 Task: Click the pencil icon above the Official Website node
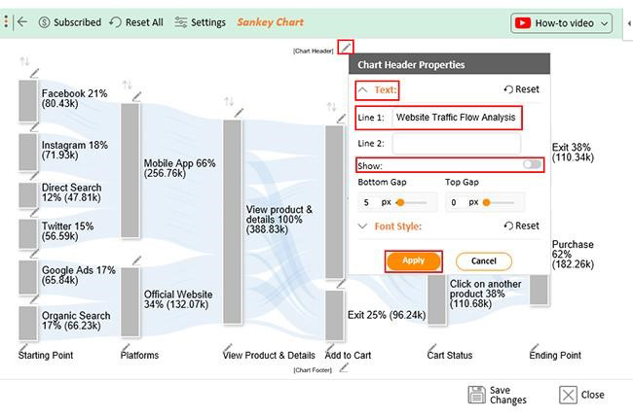point(137,261)
